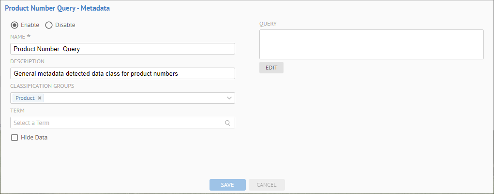
Task: Click the DESCRIPTION field label
Action: (x=27, y=61)
